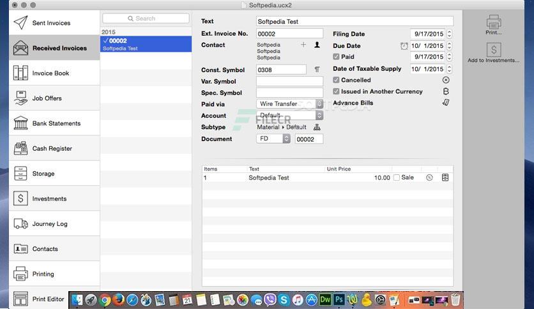Go to Job Offers
Viewport: 534px width, 309px height.
tap(54, 98)
